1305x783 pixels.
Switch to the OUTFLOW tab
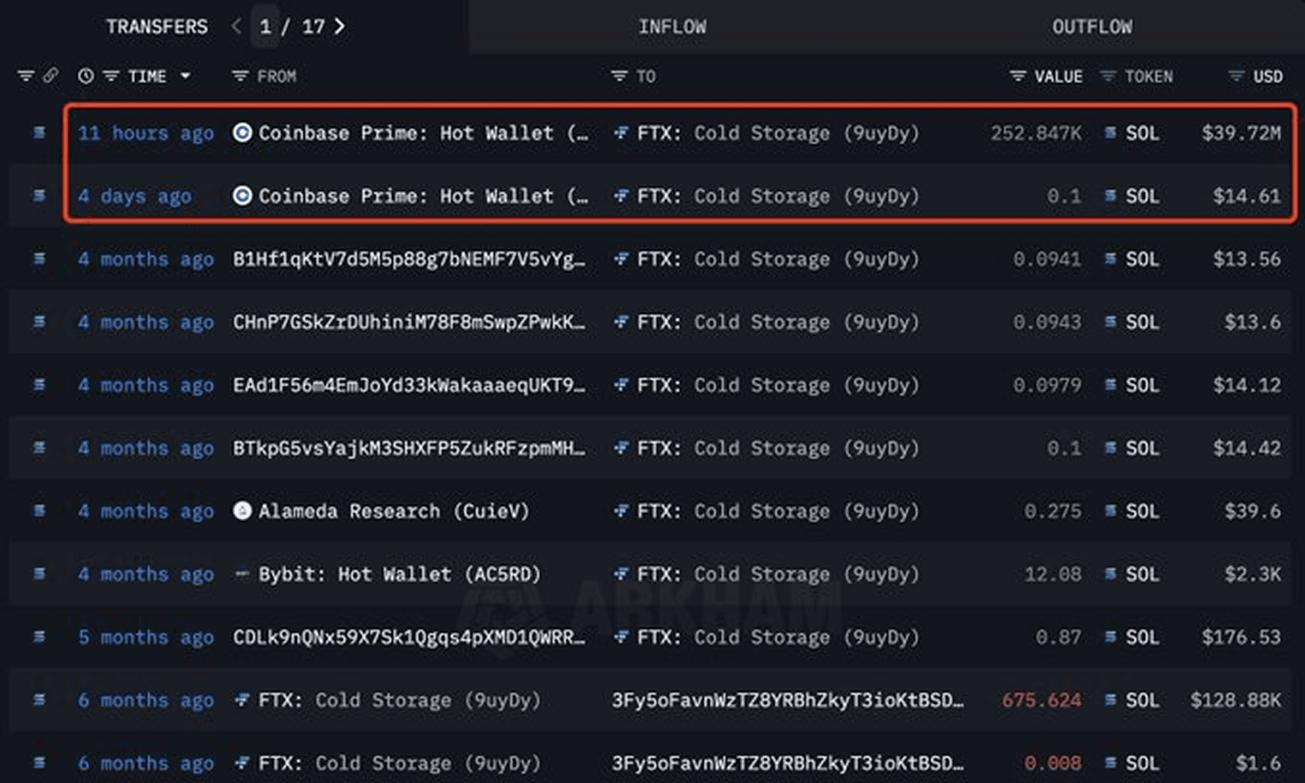coord(1092,27)
